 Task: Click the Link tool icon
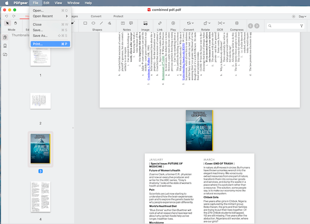click(x=160, y=23)
